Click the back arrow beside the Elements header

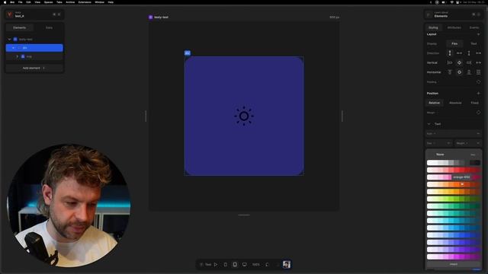pyautogui.click(x=429, y=15)
